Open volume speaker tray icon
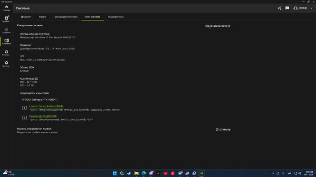316x177 pixels. tap(300, 173)
